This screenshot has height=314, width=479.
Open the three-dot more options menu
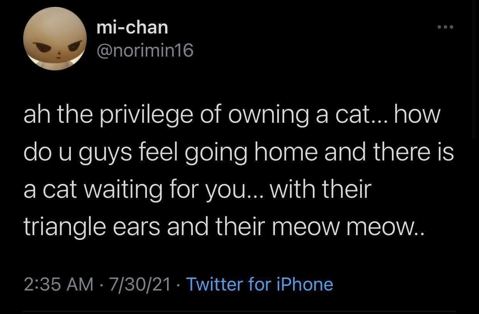(446, 28)
